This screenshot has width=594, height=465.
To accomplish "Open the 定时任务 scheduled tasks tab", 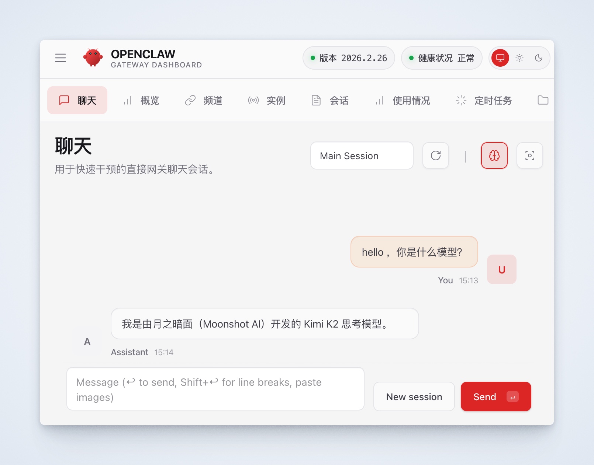I will pyautogui.click(x=484, y=100).
